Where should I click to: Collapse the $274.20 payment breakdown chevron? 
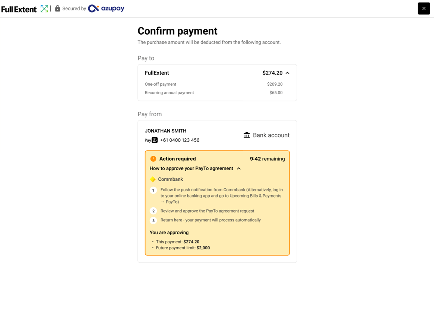[x=287, y=73]
